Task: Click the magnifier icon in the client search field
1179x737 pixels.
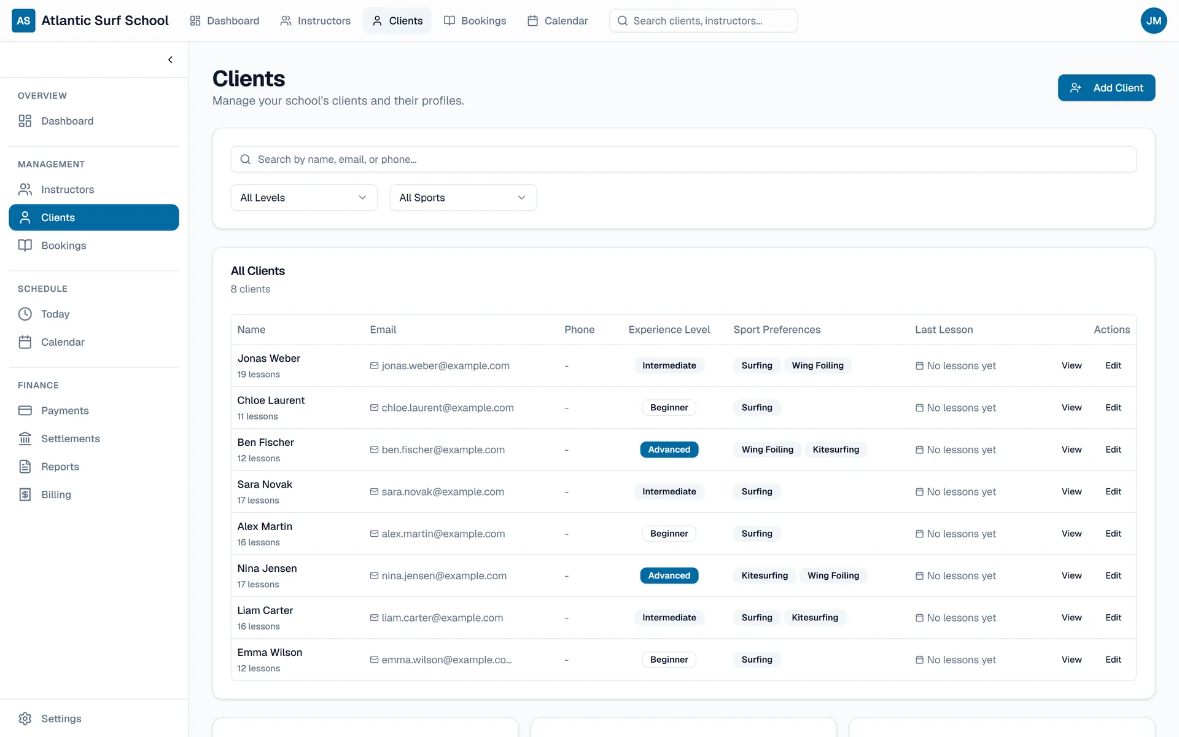Action: tap(245, 159)
